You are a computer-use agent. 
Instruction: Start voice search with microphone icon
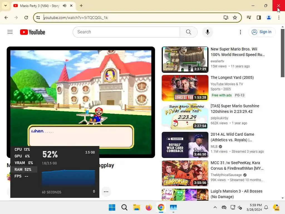[207, 32]
